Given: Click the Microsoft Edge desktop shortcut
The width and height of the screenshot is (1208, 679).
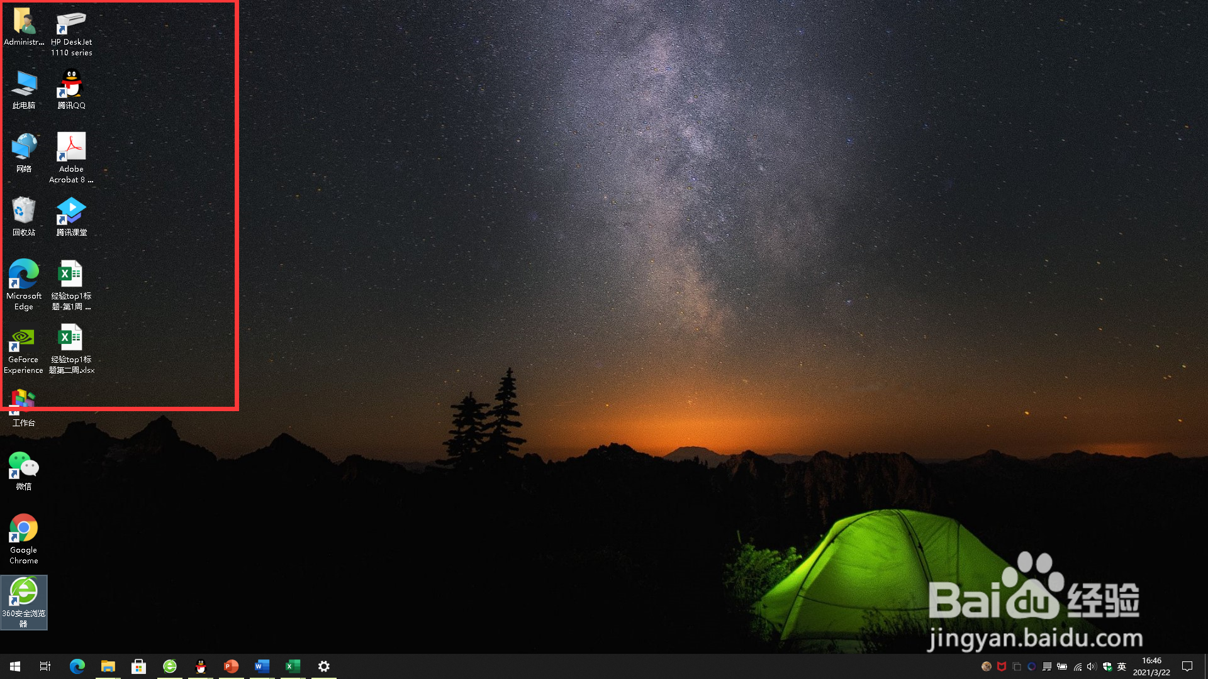Looking at the screenshot, I should pos(23,283).
